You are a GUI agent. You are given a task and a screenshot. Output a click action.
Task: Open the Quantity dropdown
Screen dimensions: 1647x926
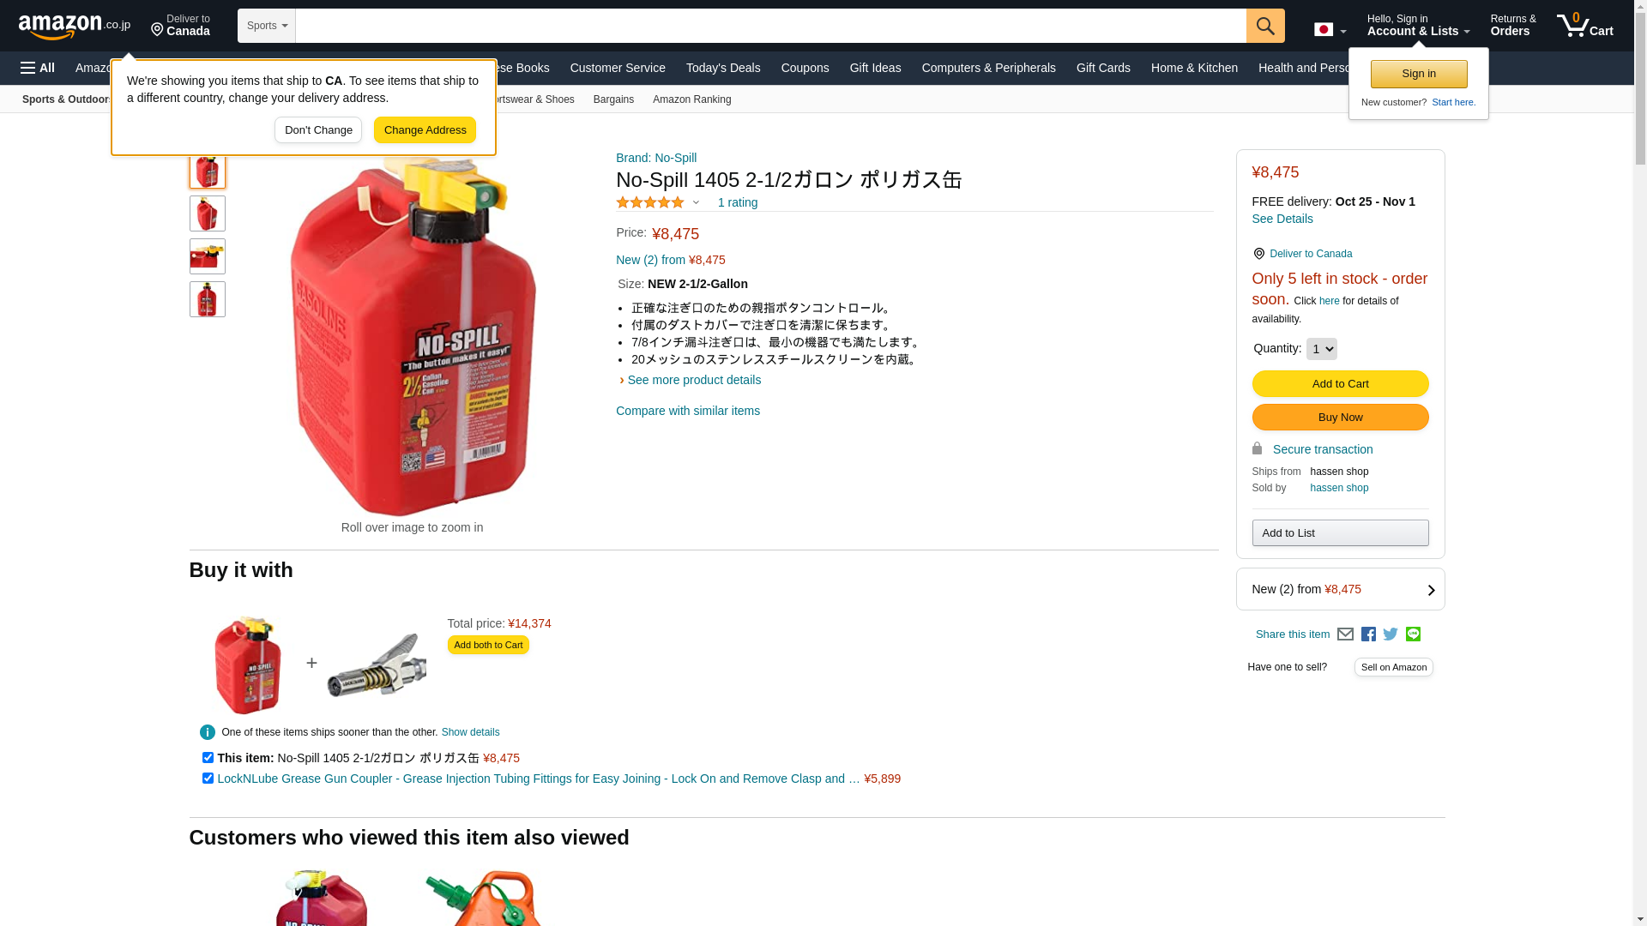pyautogui.click(x=1321, y=349)
